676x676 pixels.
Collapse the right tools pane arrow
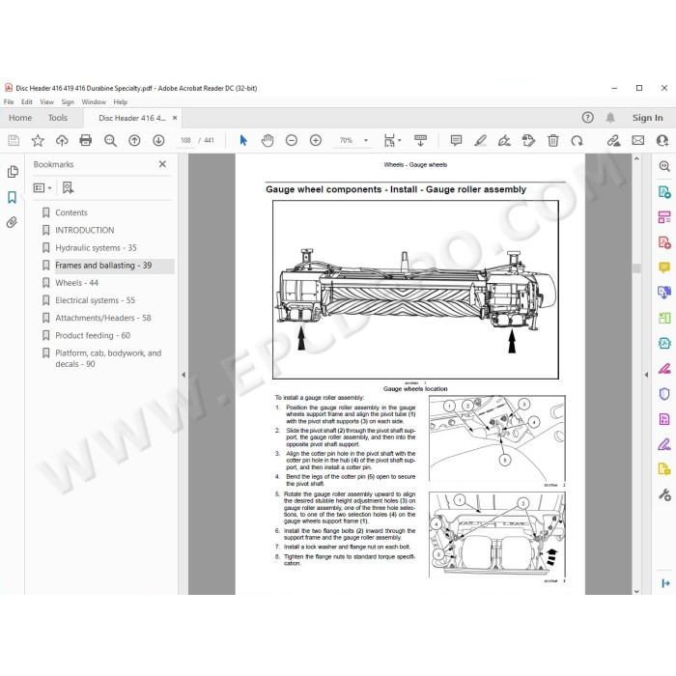(x=646, y=375)
